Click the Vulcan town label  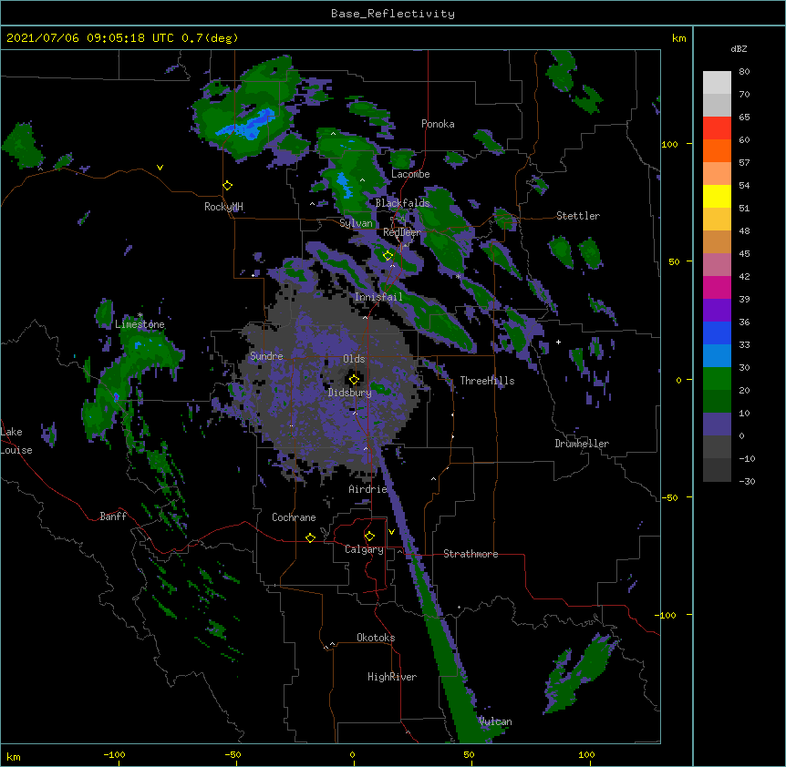click(495, 721)
